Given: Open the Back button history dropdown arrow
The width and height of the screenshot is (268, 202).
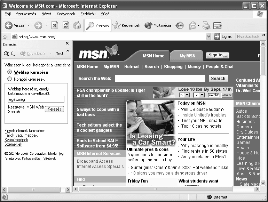Looking at the screenshot, I should click(29, 25).
